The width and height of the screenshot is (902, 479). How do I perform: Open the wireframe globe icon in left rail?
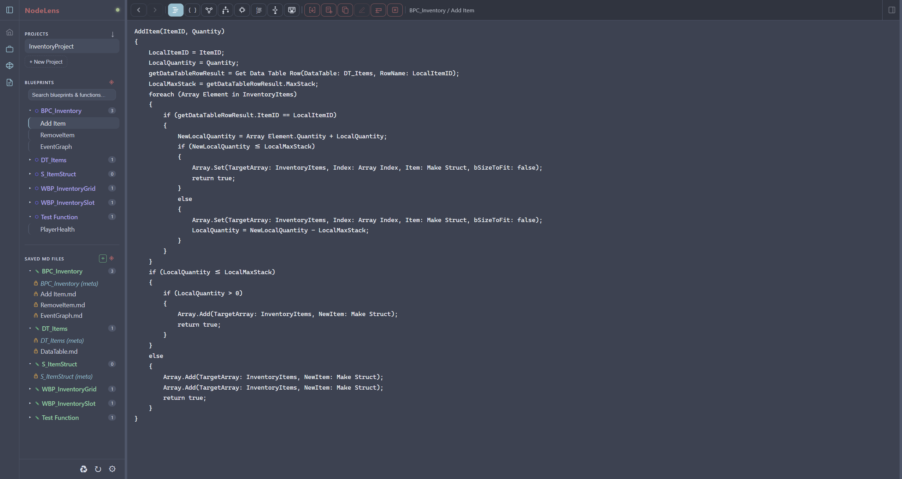point(10,66)
